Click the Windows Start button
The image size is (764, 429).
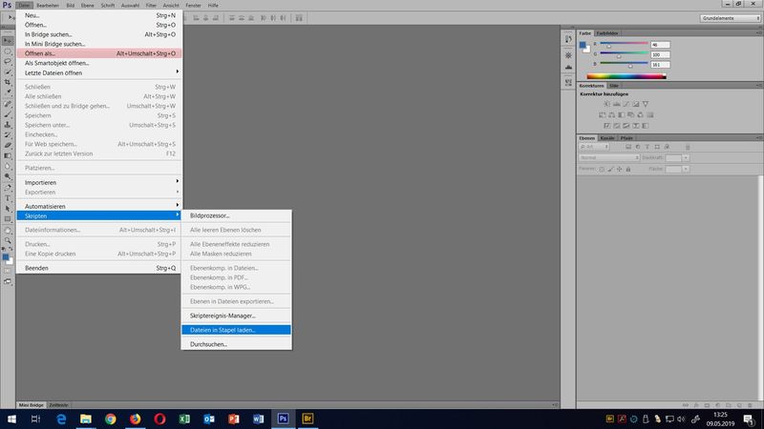tap(11, 419)
